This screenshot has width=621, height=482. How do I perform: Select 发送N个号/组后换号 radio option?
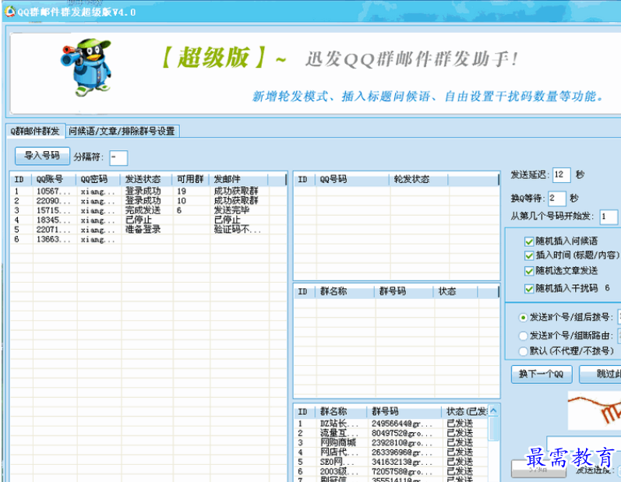click(x=523, y=318)
